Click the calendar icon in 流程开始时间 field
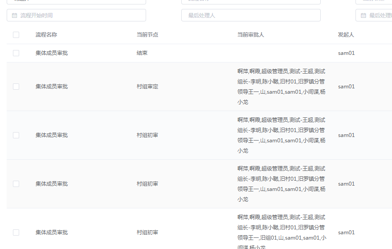This screenshot has height=249, width=392. (15, 16)
